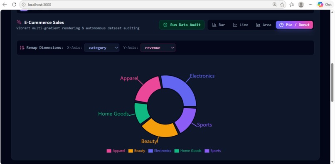Click the blue Electronics legend swatch
335x164 pixels.
150,151
